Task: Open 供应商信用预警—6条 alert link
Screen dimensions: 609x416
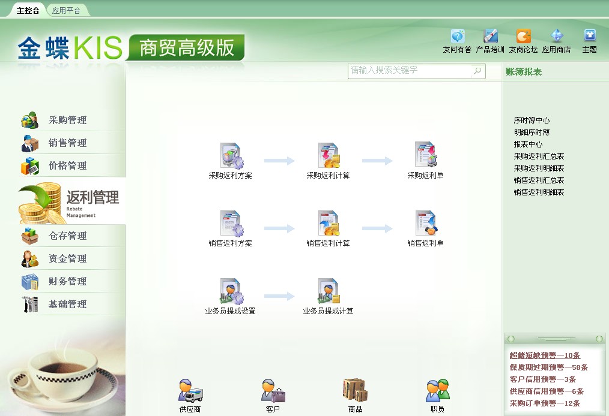Action: click(547, 391)
